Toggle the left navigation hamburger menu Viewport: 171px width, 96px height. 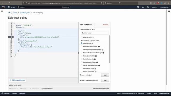(x=2, y=11)
